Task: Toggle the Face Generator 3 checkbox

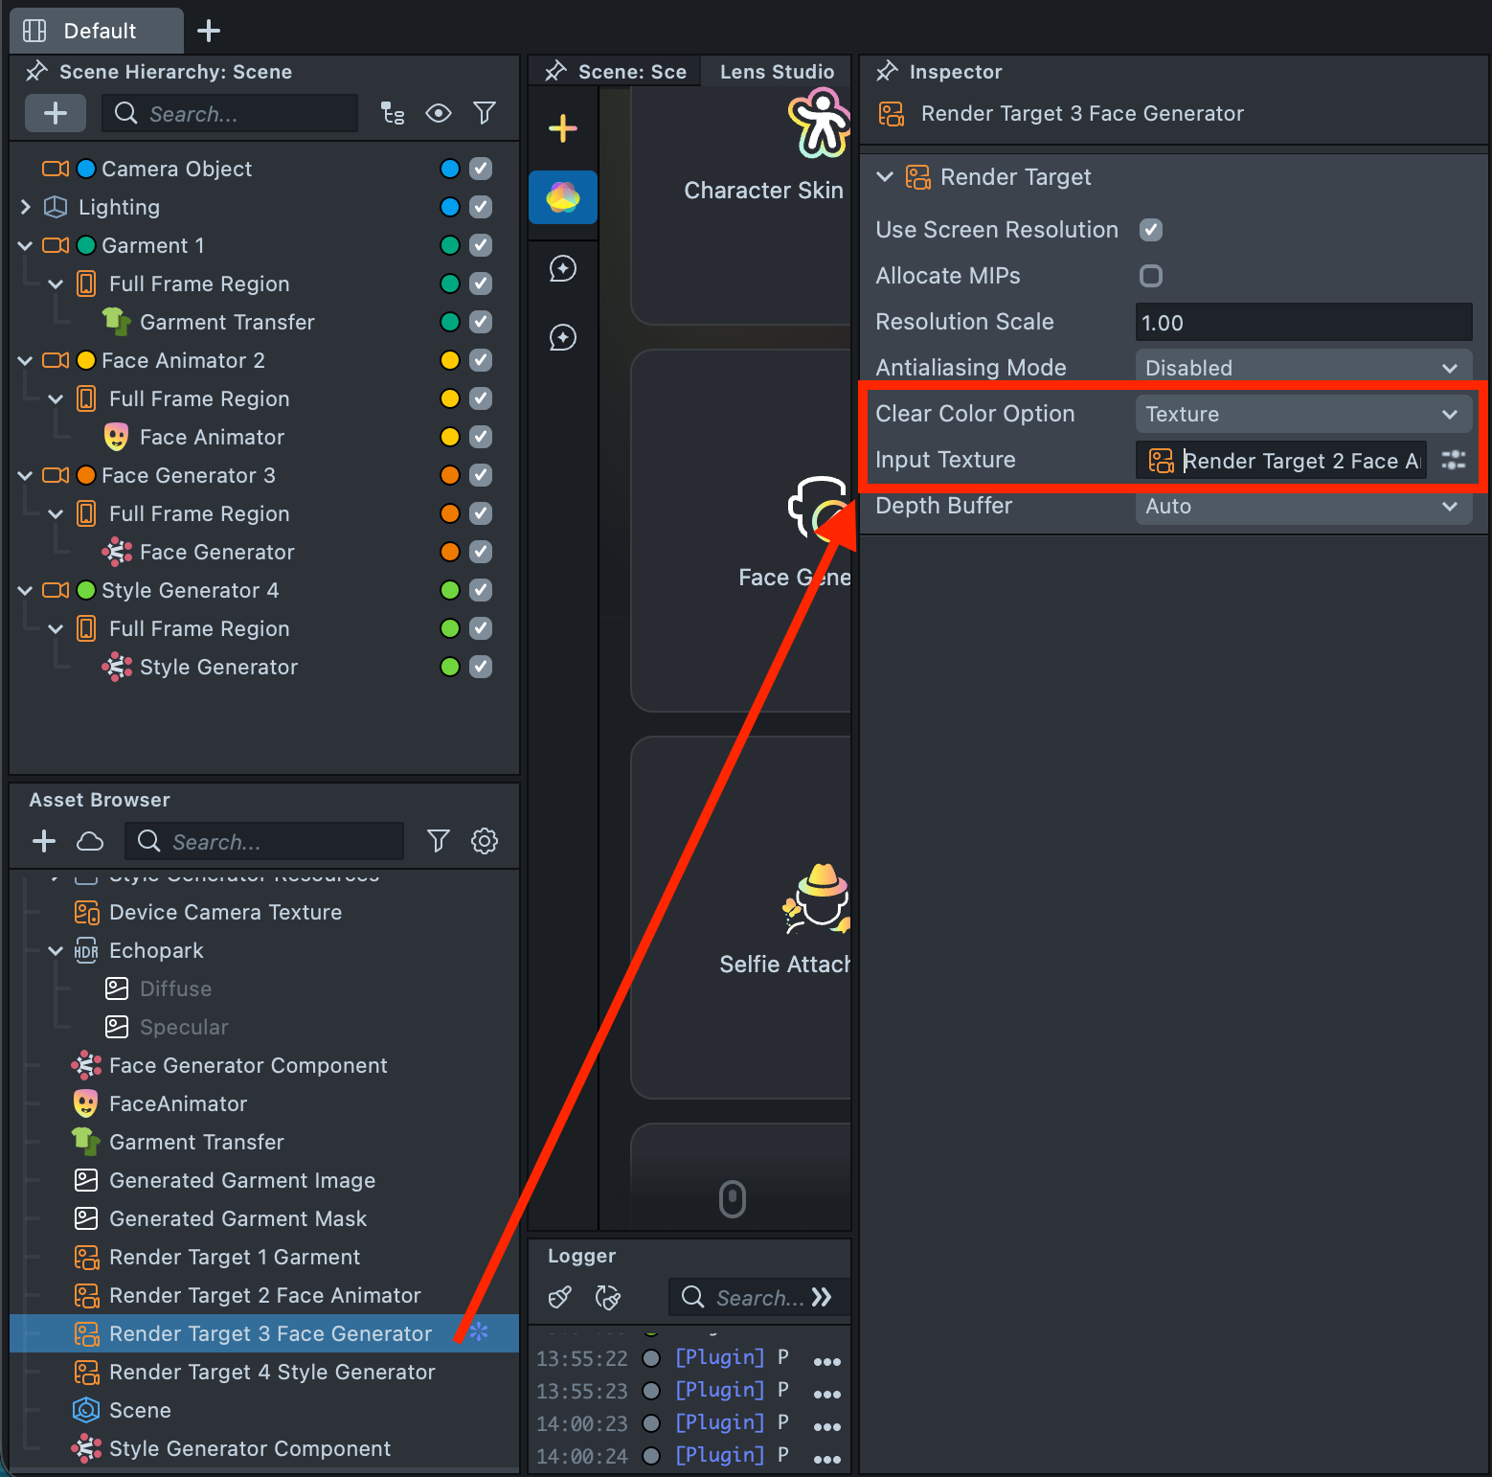Action: pos(481,475)
